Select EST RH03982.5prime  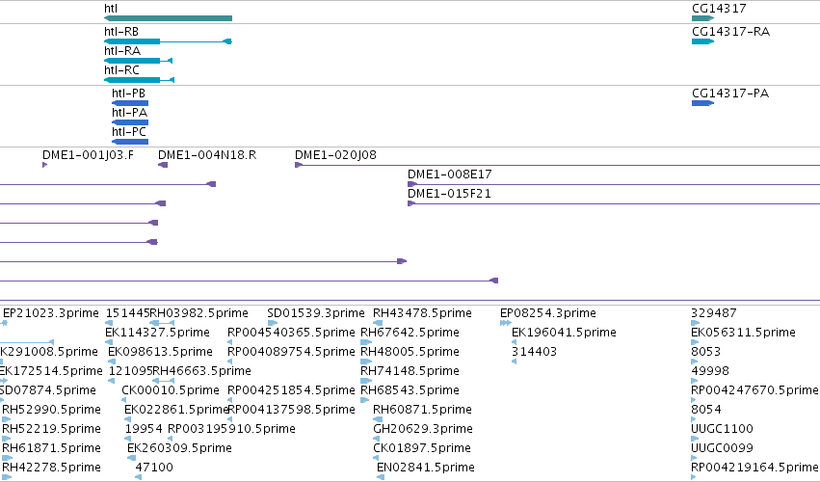click(199, 313)
